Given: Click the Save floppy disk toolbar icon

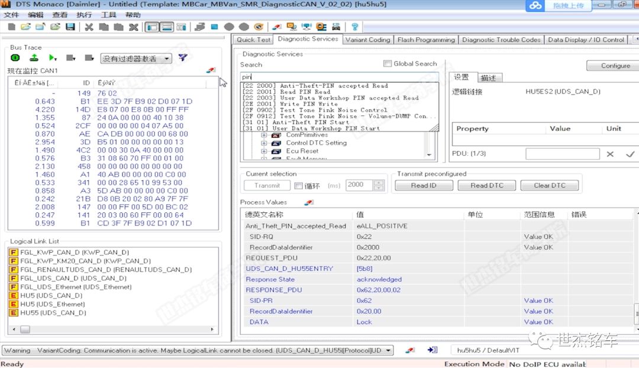Looking at the screenshot, I should (x=70, y=27).
